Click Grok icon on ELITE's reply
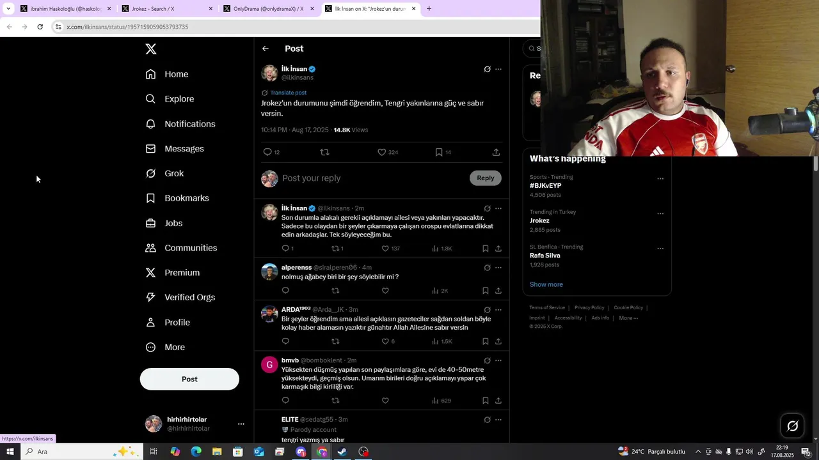The height and width of the screenshot is (460, 819). (487, 420)
